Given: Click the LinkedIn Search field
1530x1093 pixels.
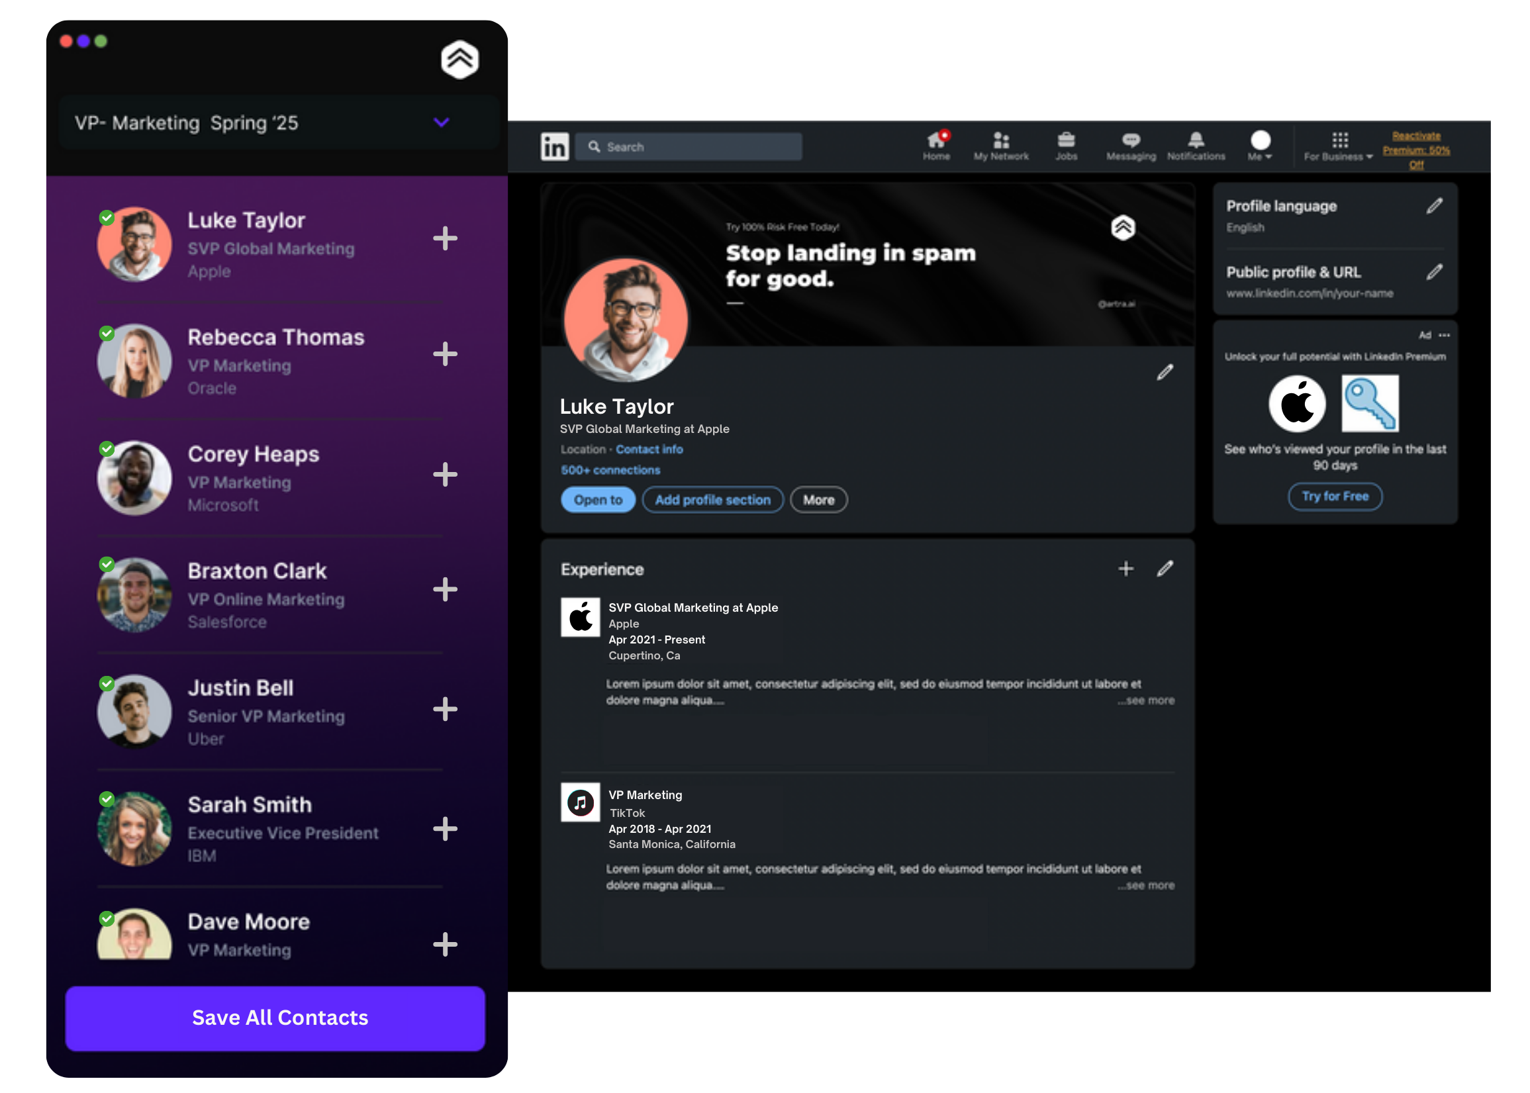Looking at the screenshot, I should click(x=689, y=147).
